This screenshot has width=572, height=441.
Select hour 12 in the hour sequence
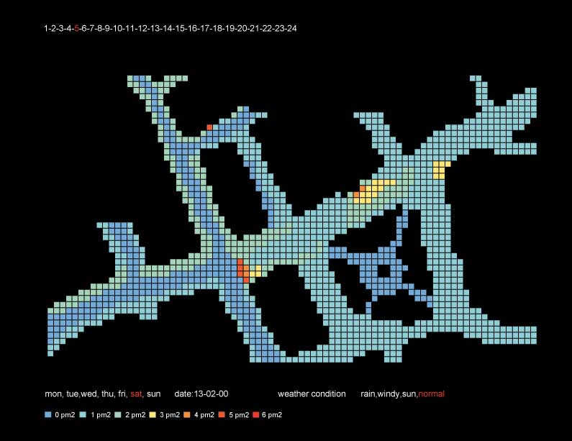pyautogui.click(x=143, y=29)
